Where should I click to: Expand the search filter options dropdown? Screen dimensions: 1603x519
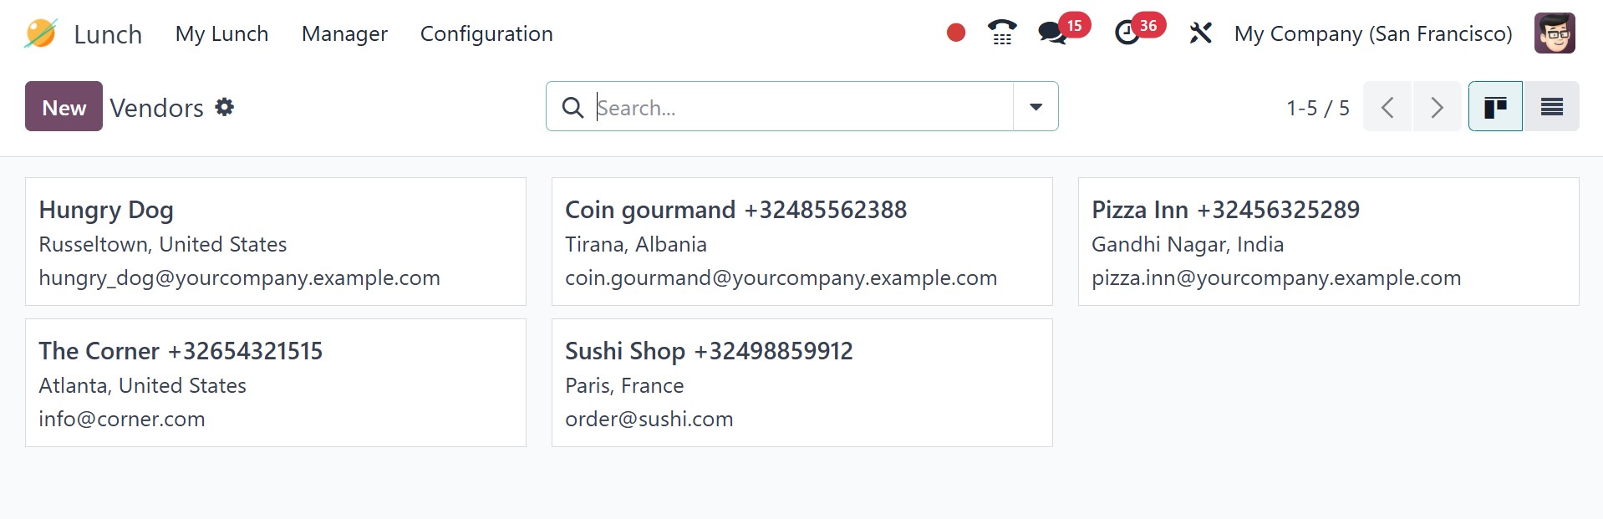pos(1036,107)
